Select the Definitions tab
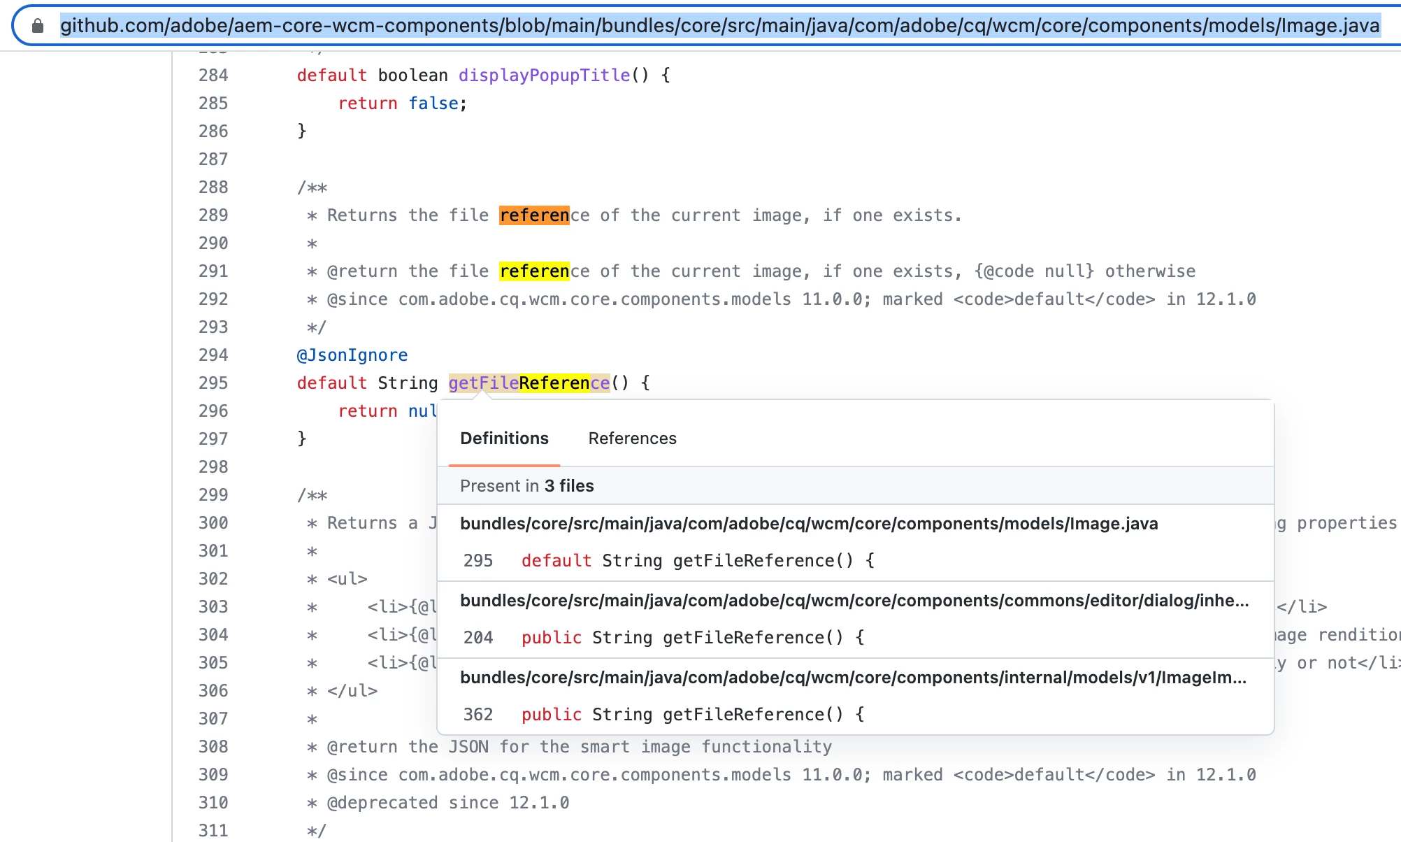Image resolution: width=1401 pixels, height=842 pixels. [504, 438]
